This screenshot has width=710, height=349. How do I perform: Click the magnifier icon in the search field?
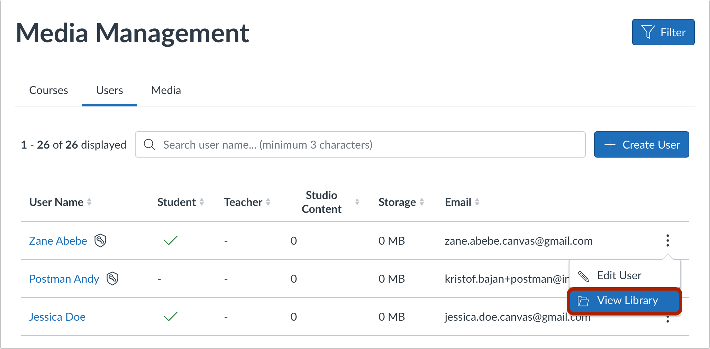coord(149,144)
